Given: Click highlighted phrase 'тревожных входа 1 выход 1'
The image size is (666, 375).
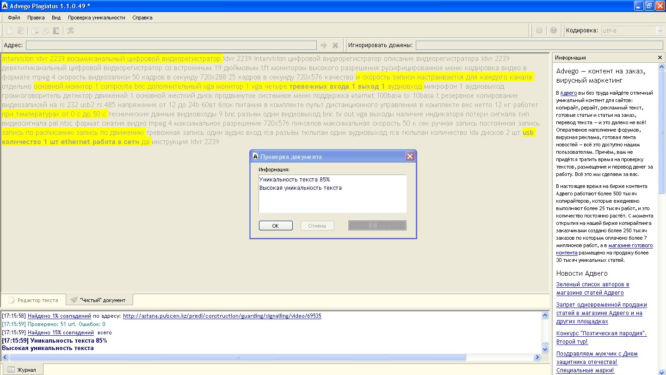Looking at the screenshot, I should click(337, 86).
